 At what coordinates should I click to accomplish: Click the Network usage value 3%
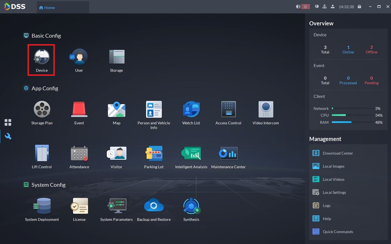tap(378, 109)
